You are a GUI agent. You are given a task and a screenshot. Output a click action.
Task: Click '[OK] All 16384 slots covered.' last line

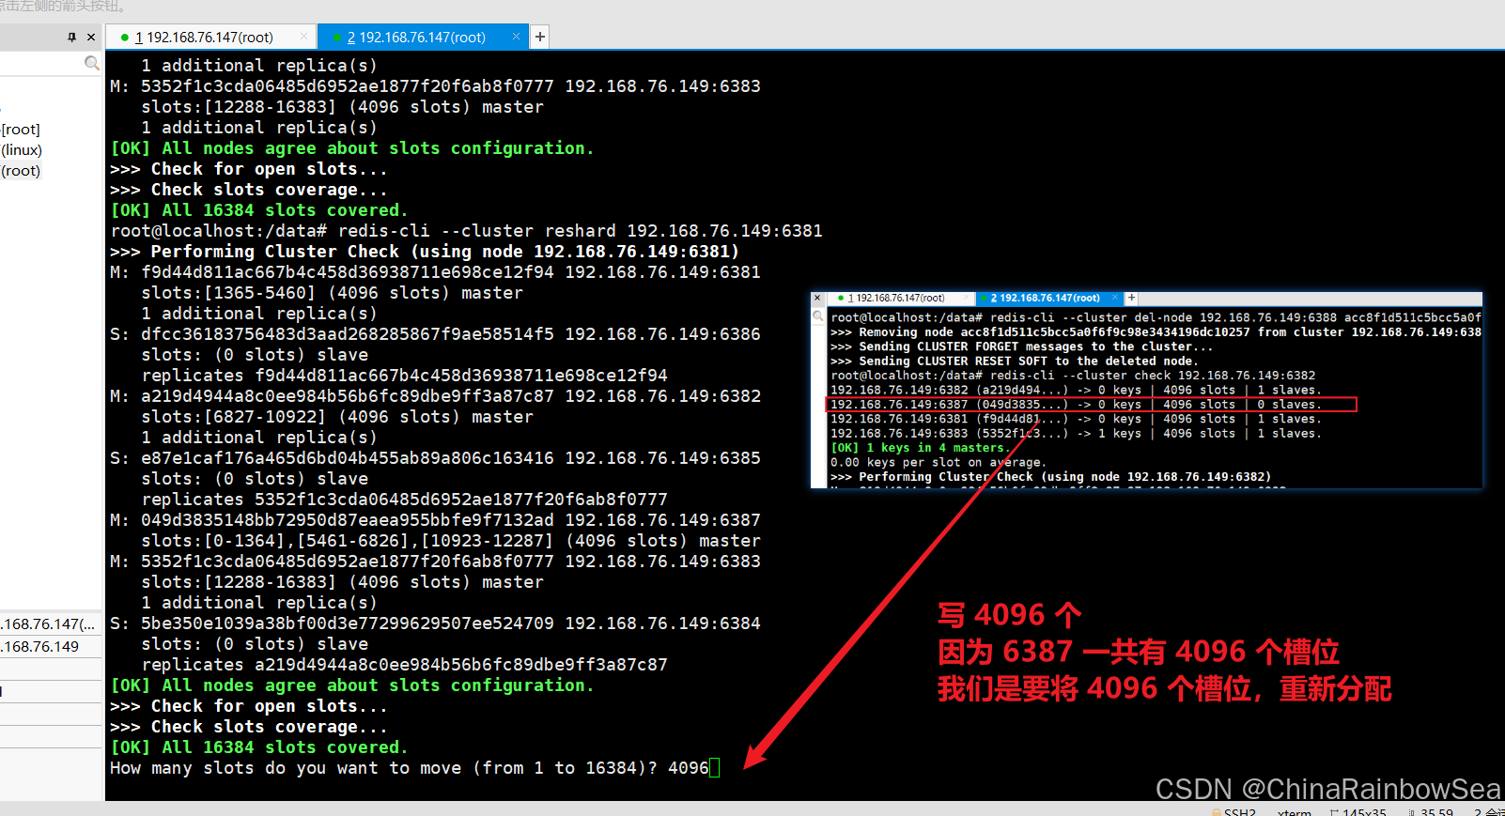[259, 747]
